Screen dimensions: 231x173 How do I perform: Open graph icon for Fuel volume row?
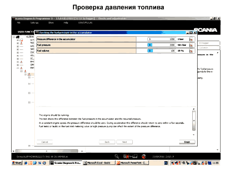tap(191, 51)
